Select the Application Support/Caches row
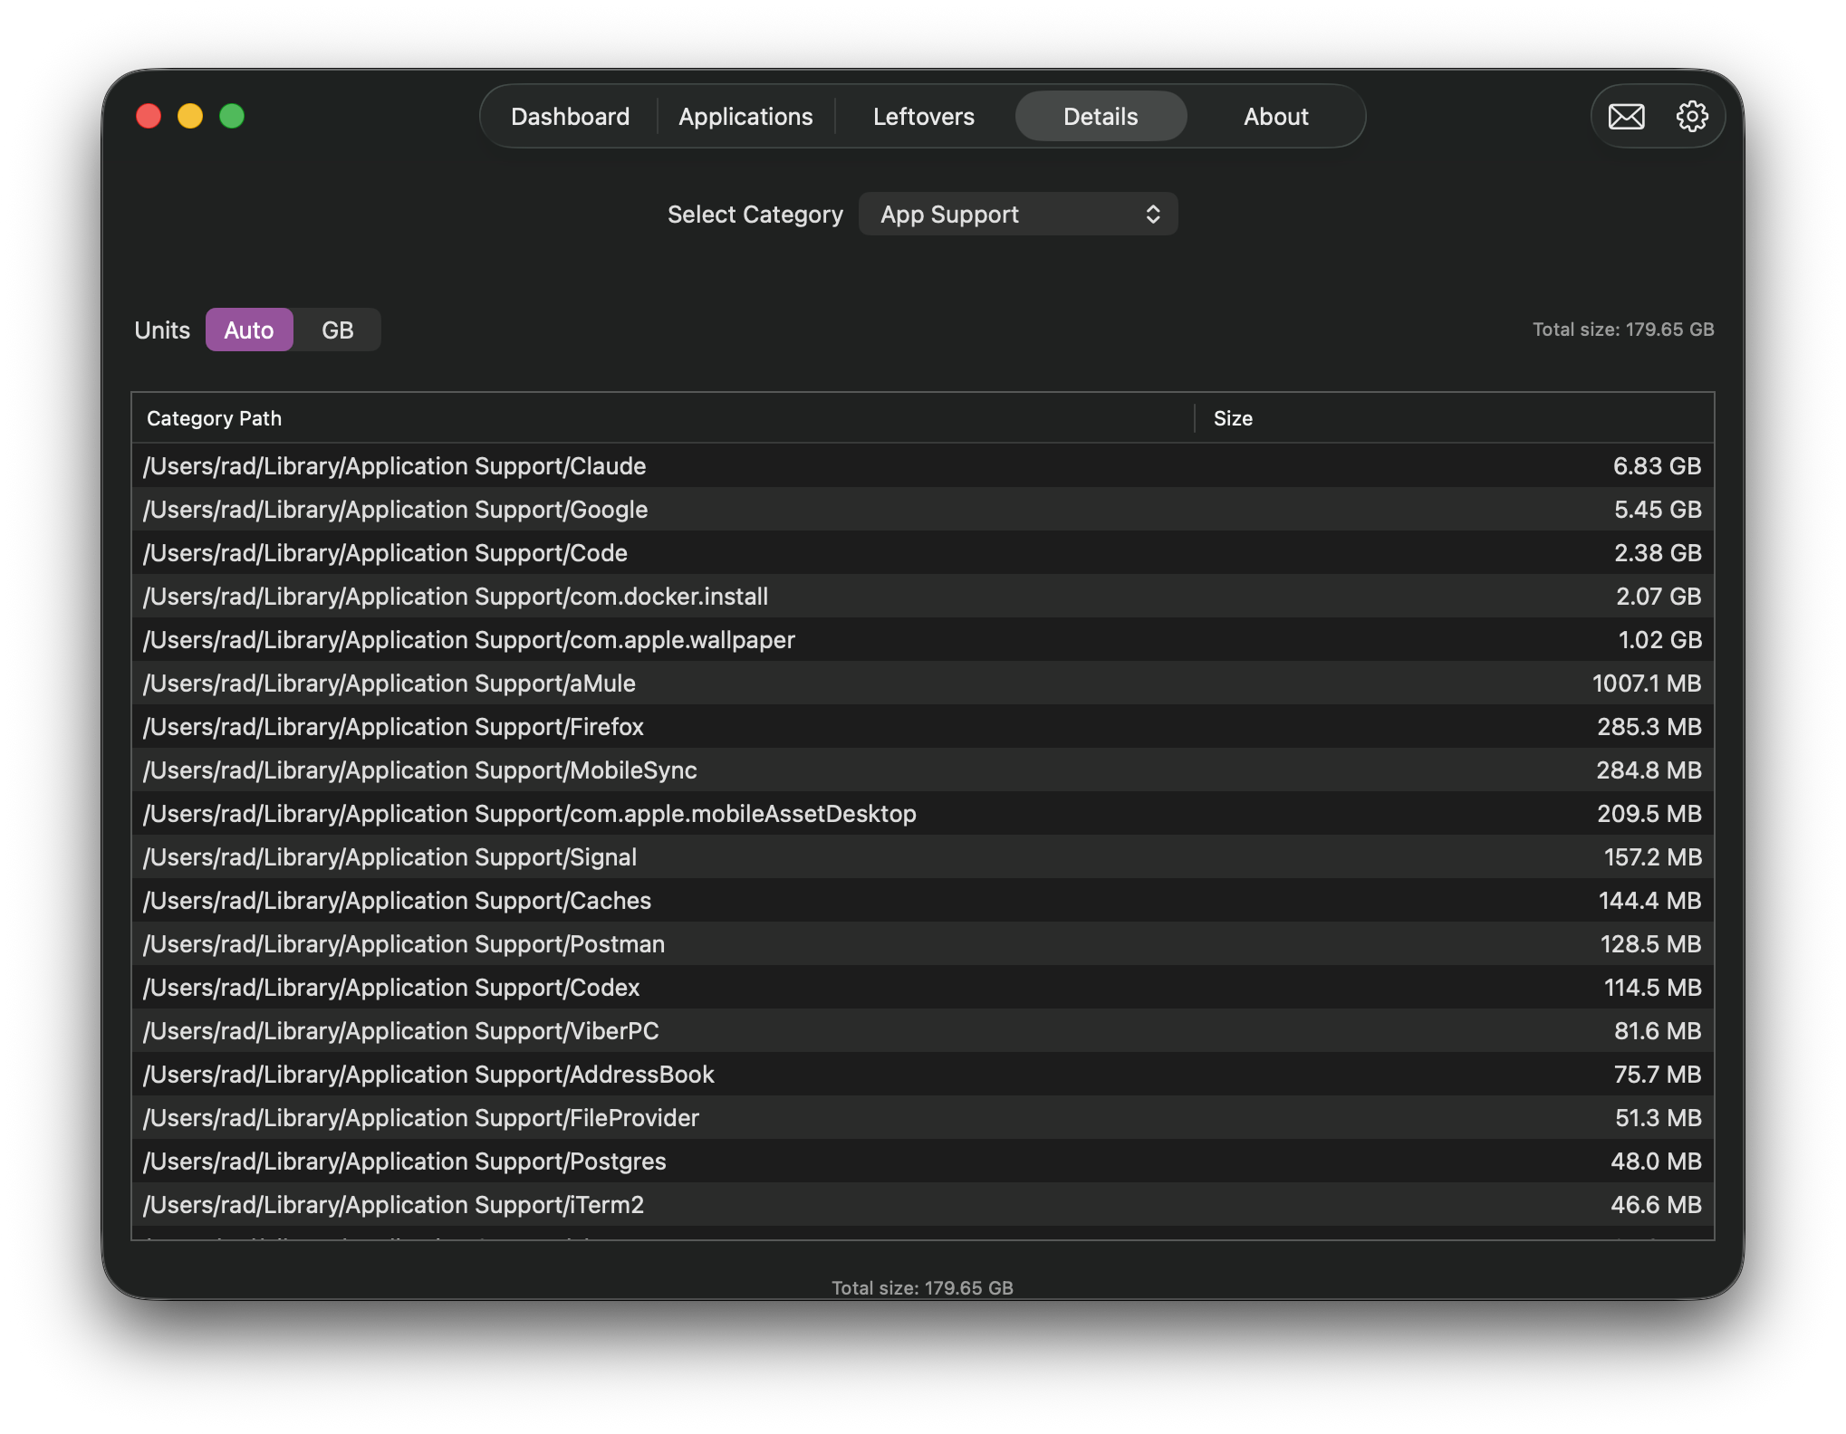1846x1434 pixels. coord(922,901)
